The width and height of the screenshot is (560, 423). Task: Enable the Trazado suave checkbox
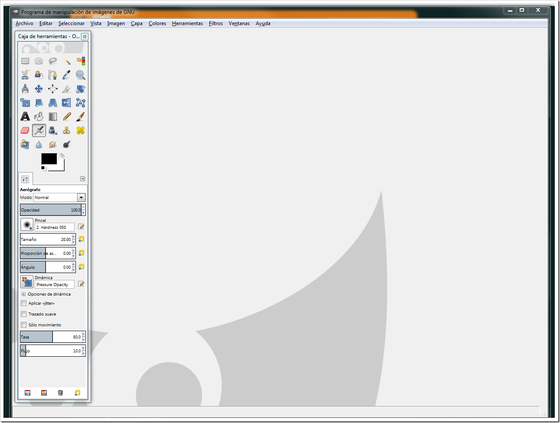coord(24,314)
